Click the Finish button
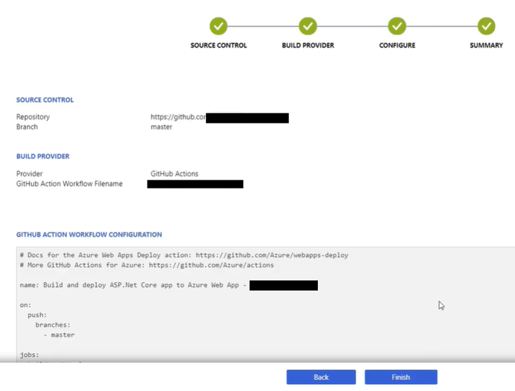The image size is (515, 391). pyautogui.click(x=401, y=377)
